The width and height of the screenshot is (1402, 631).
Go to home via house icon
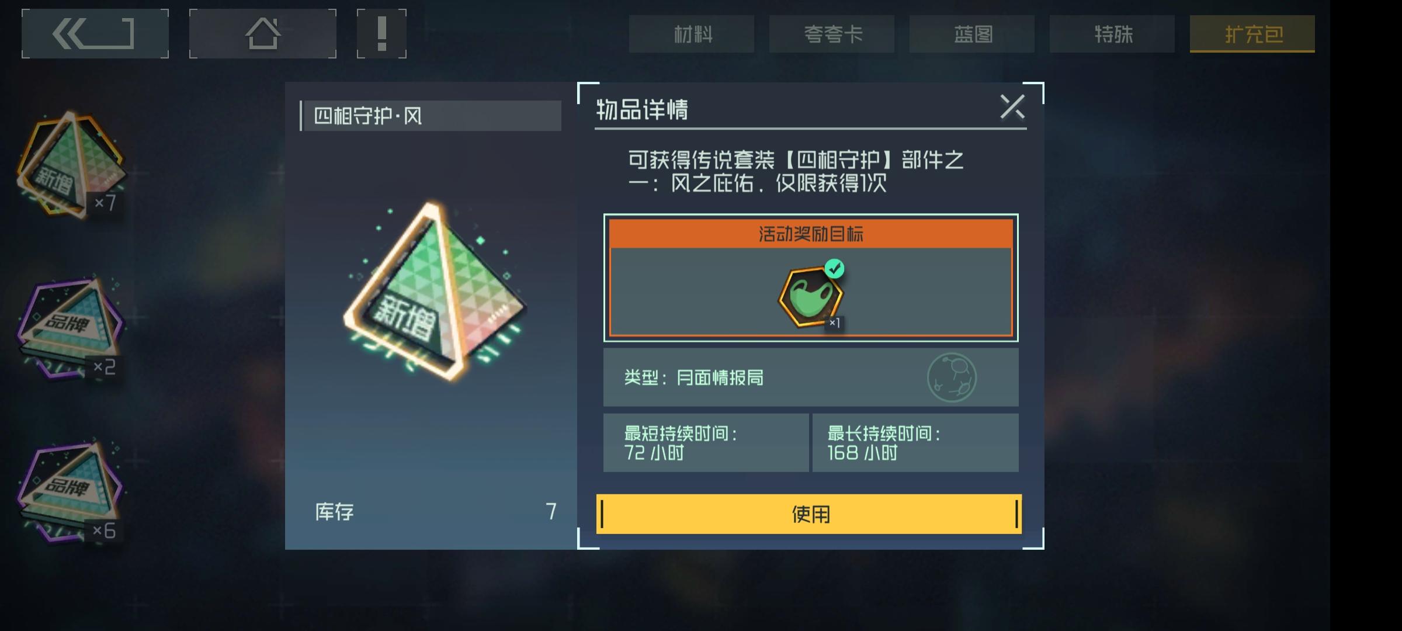(x=262, y=33)
